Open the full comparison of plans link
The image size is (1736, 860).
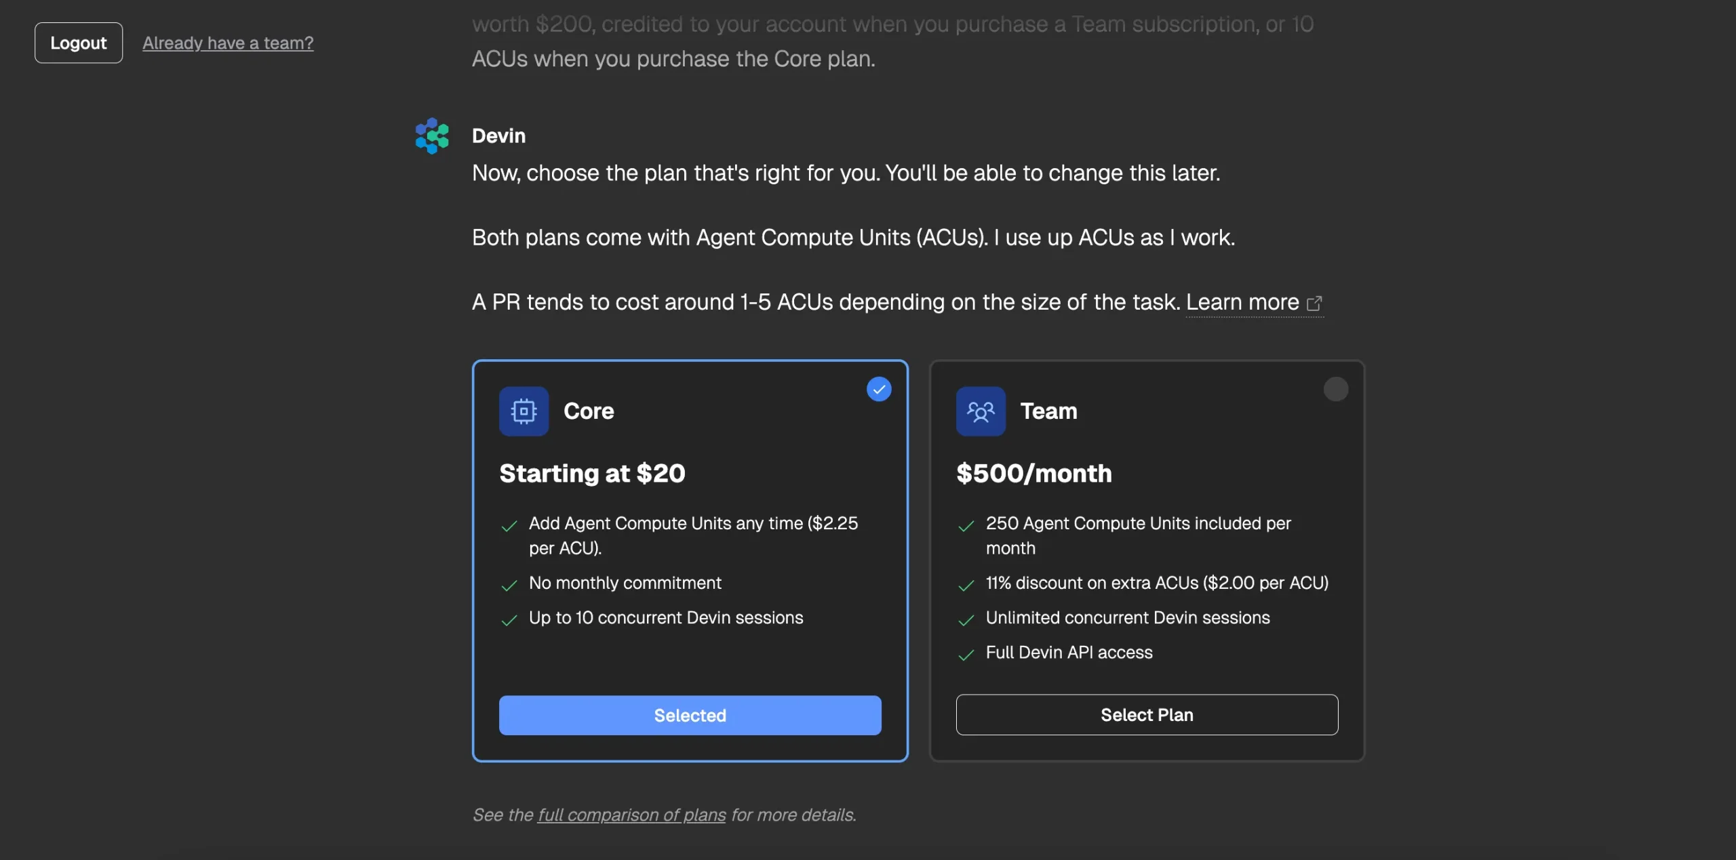[632, 815]
